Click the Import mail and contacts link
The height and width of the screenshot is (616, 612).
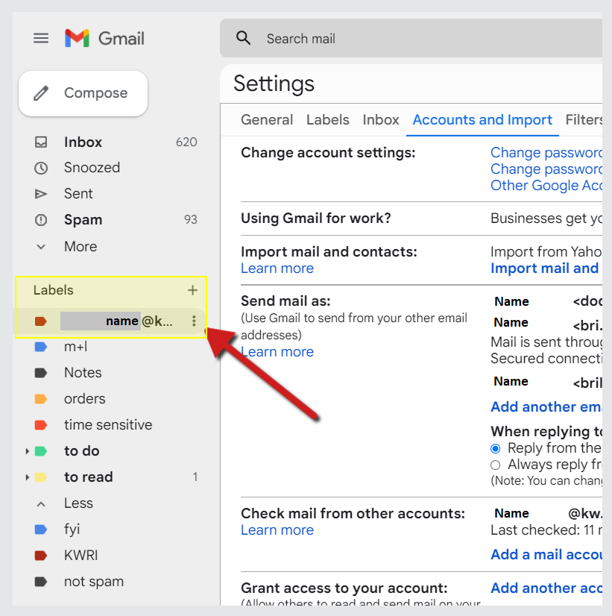tap(545, 268)
